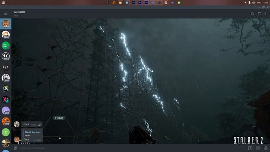Click the '9 июля' date badge
The image size is (270, 152).
click(59, 118)
